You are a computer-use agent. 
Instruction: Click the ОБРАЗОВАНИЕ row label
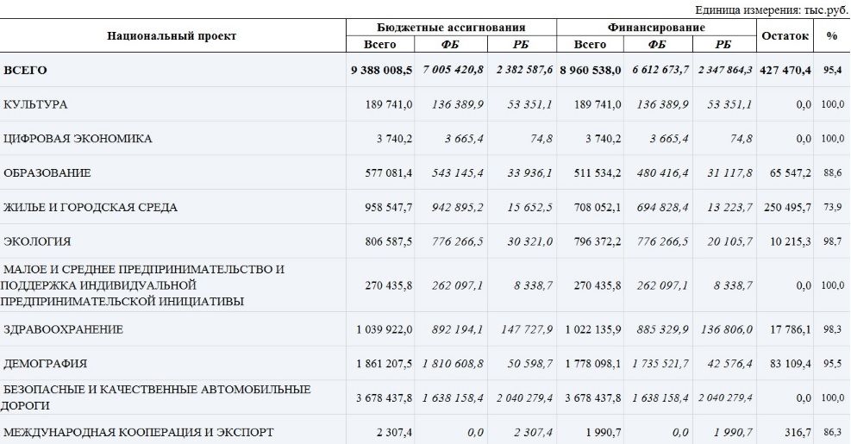point(47,173)
